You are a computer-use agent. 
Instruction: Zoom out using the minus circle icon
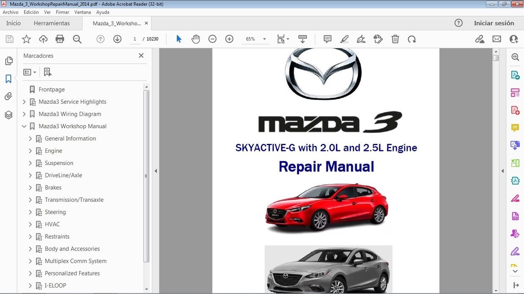pos(212,39)
